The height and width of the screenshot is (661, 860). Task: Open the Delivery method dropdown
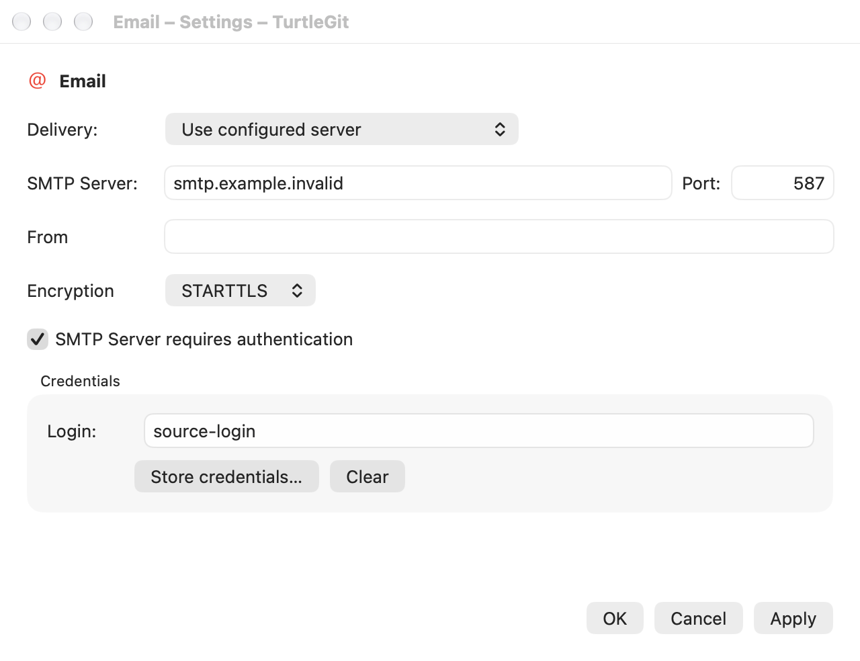tap(342, 129)
